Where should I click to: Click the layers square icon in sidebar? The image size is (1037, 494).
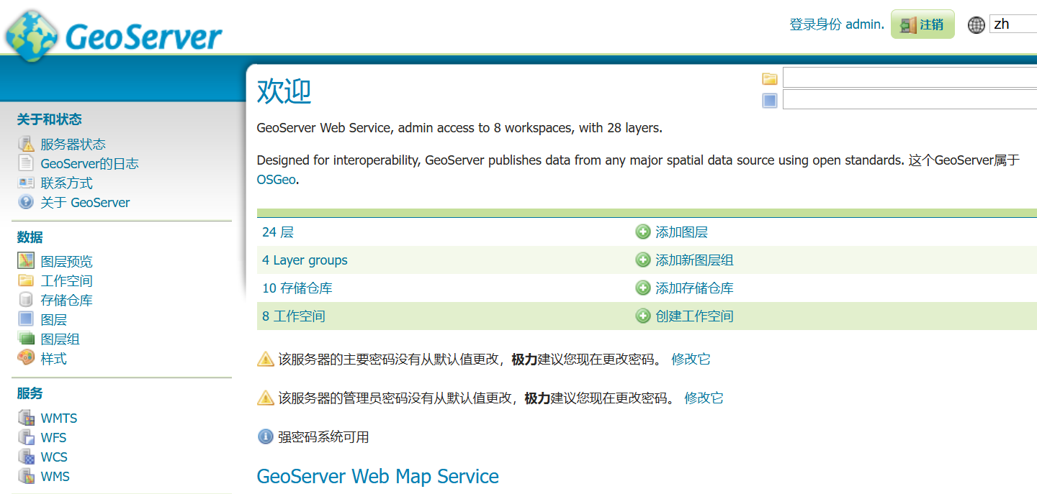[26, 319]
